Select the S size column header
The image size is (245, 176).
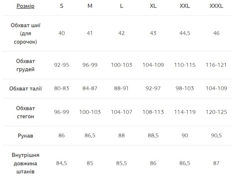[x=62, y=6]
